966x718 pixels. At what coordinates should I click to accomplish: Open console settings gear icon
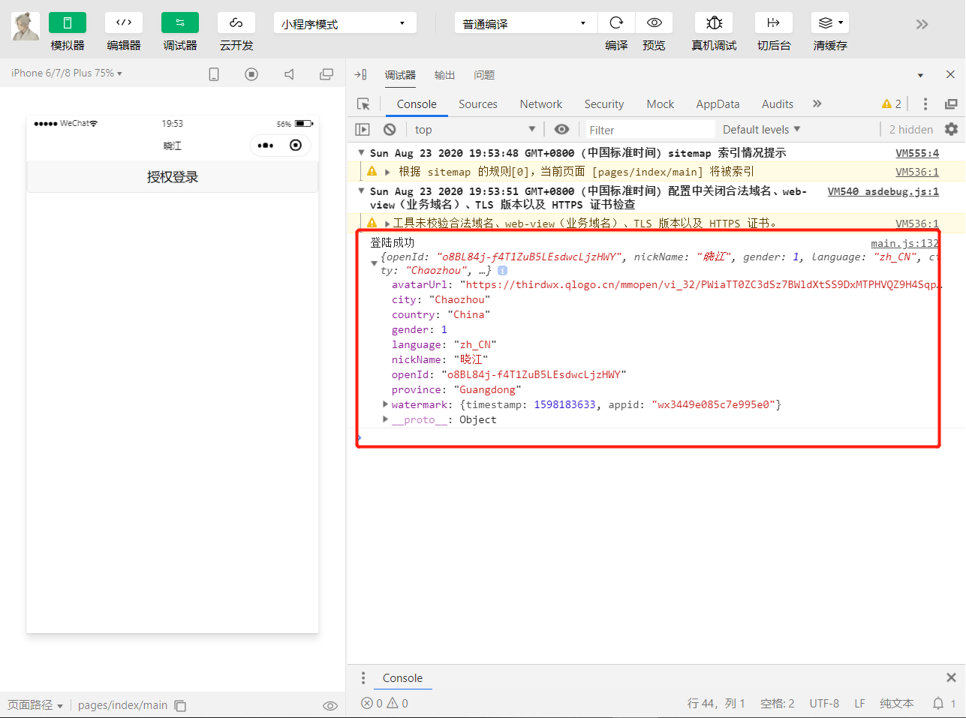tap(951, 129)
